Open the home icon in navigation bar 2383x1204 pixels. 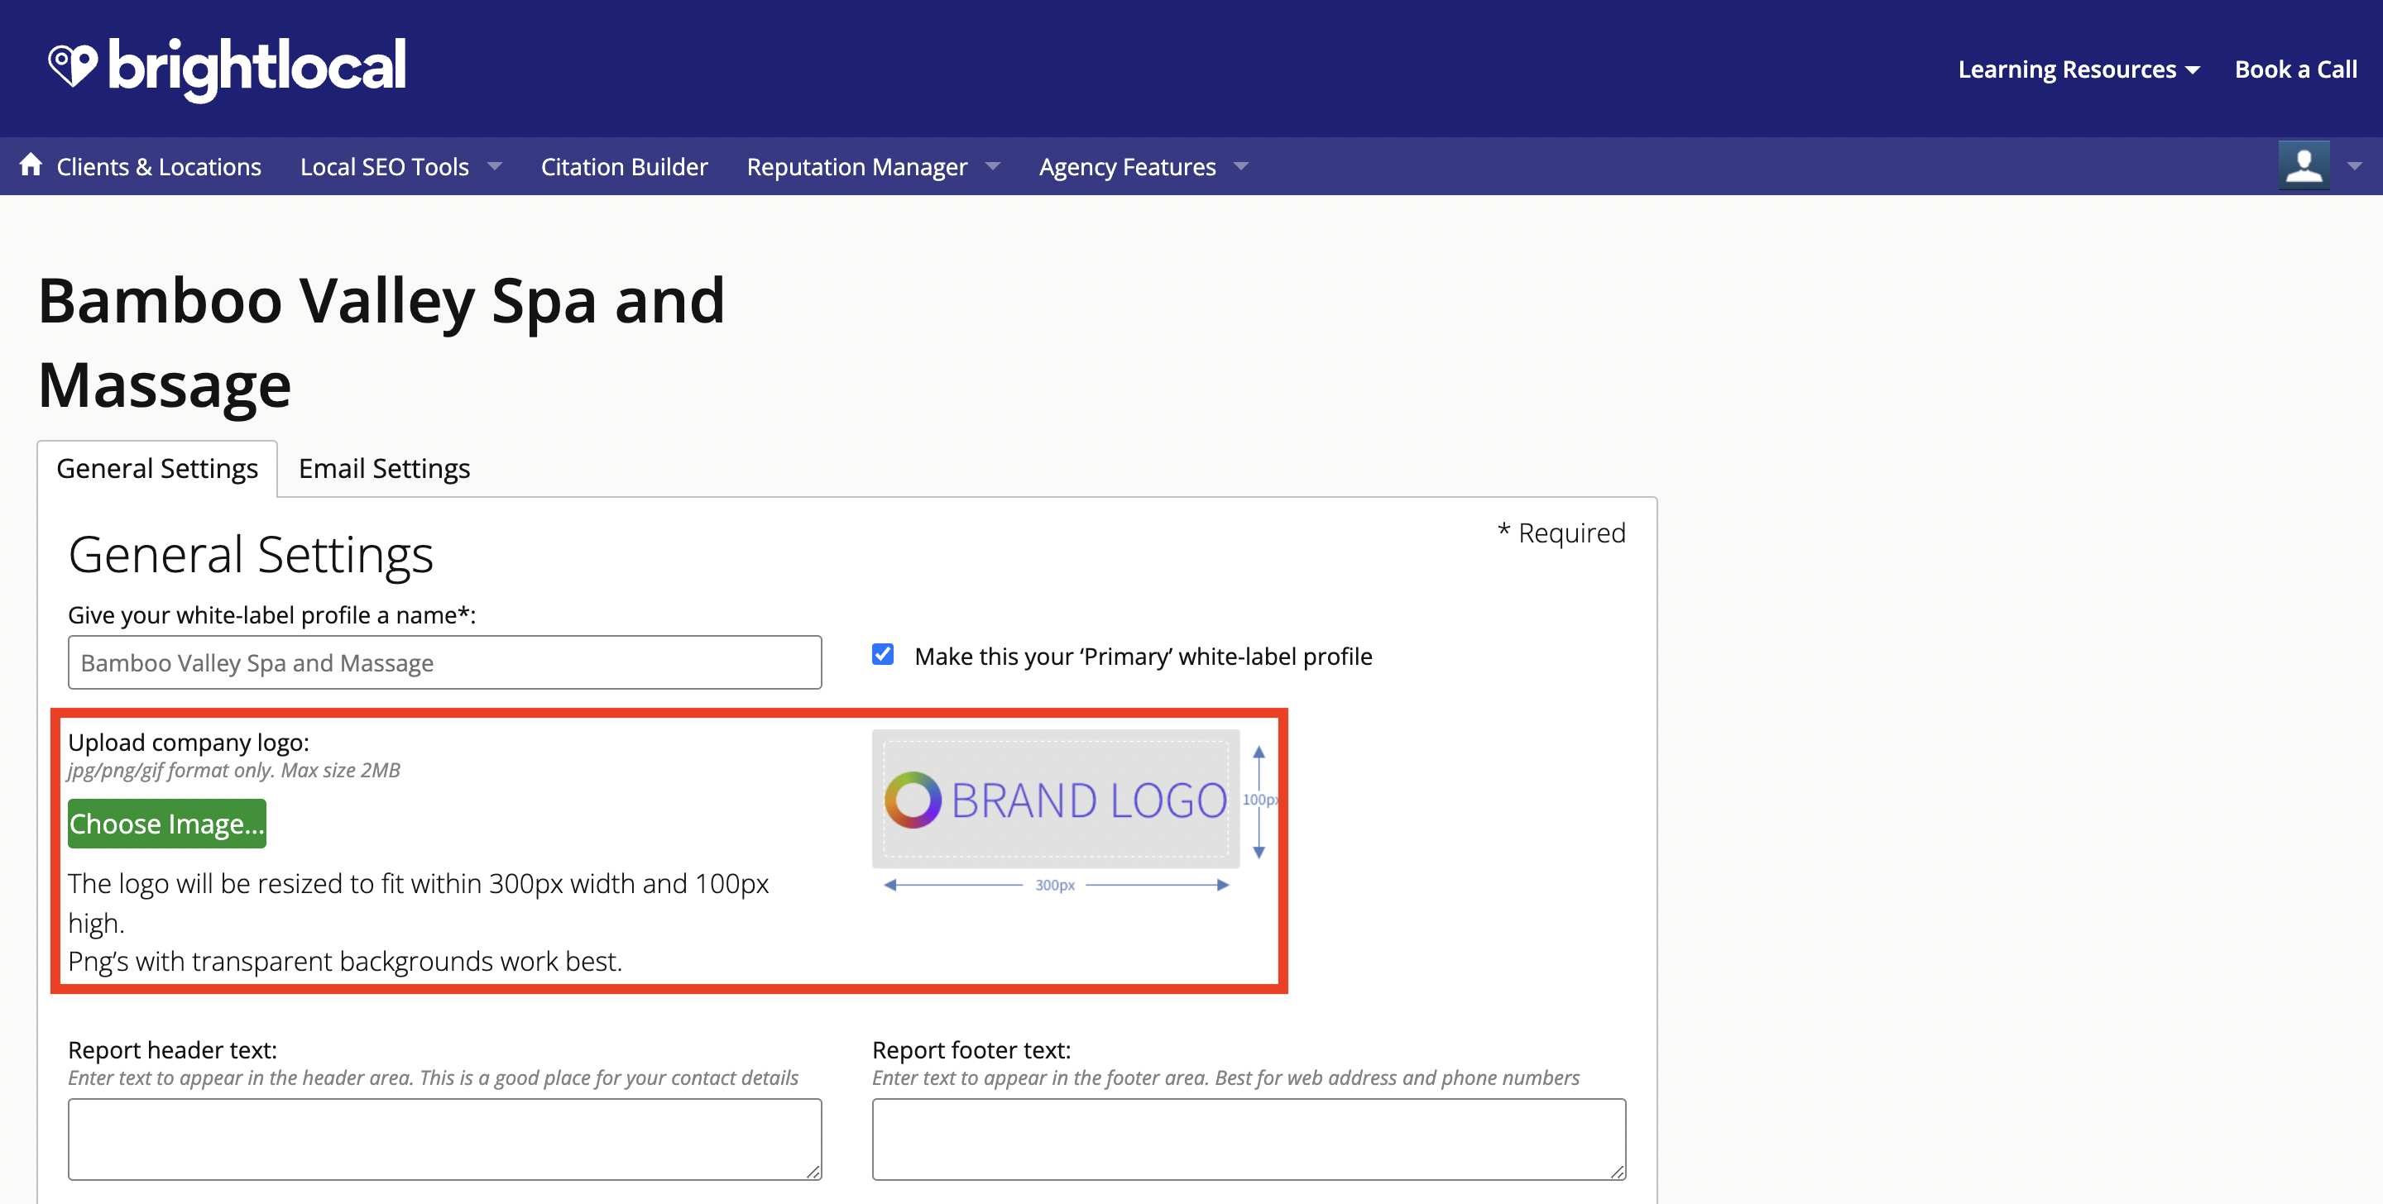(x=31, y=165)
